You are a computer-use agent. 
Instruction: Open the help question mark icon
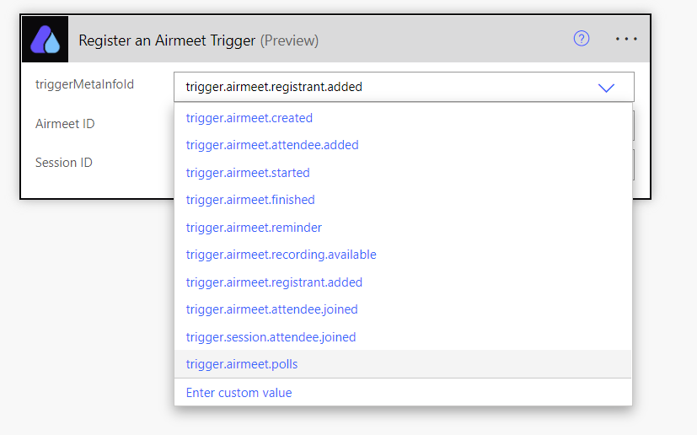coord(581,39)
